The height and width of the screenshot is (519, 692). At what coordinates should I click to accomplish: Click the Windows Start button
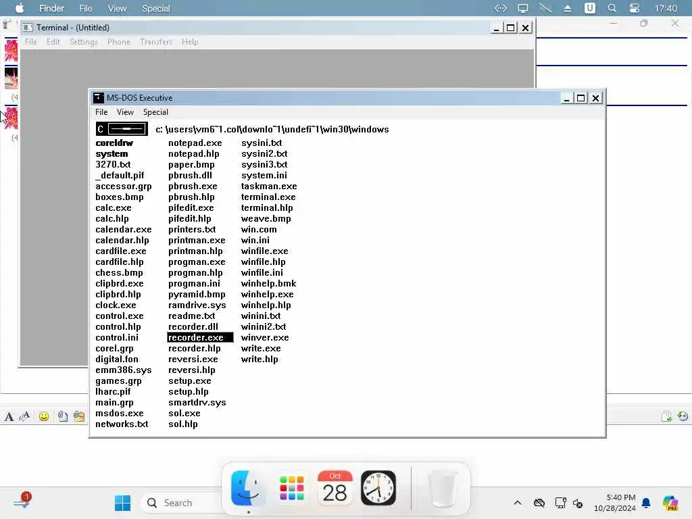(122, 503)
